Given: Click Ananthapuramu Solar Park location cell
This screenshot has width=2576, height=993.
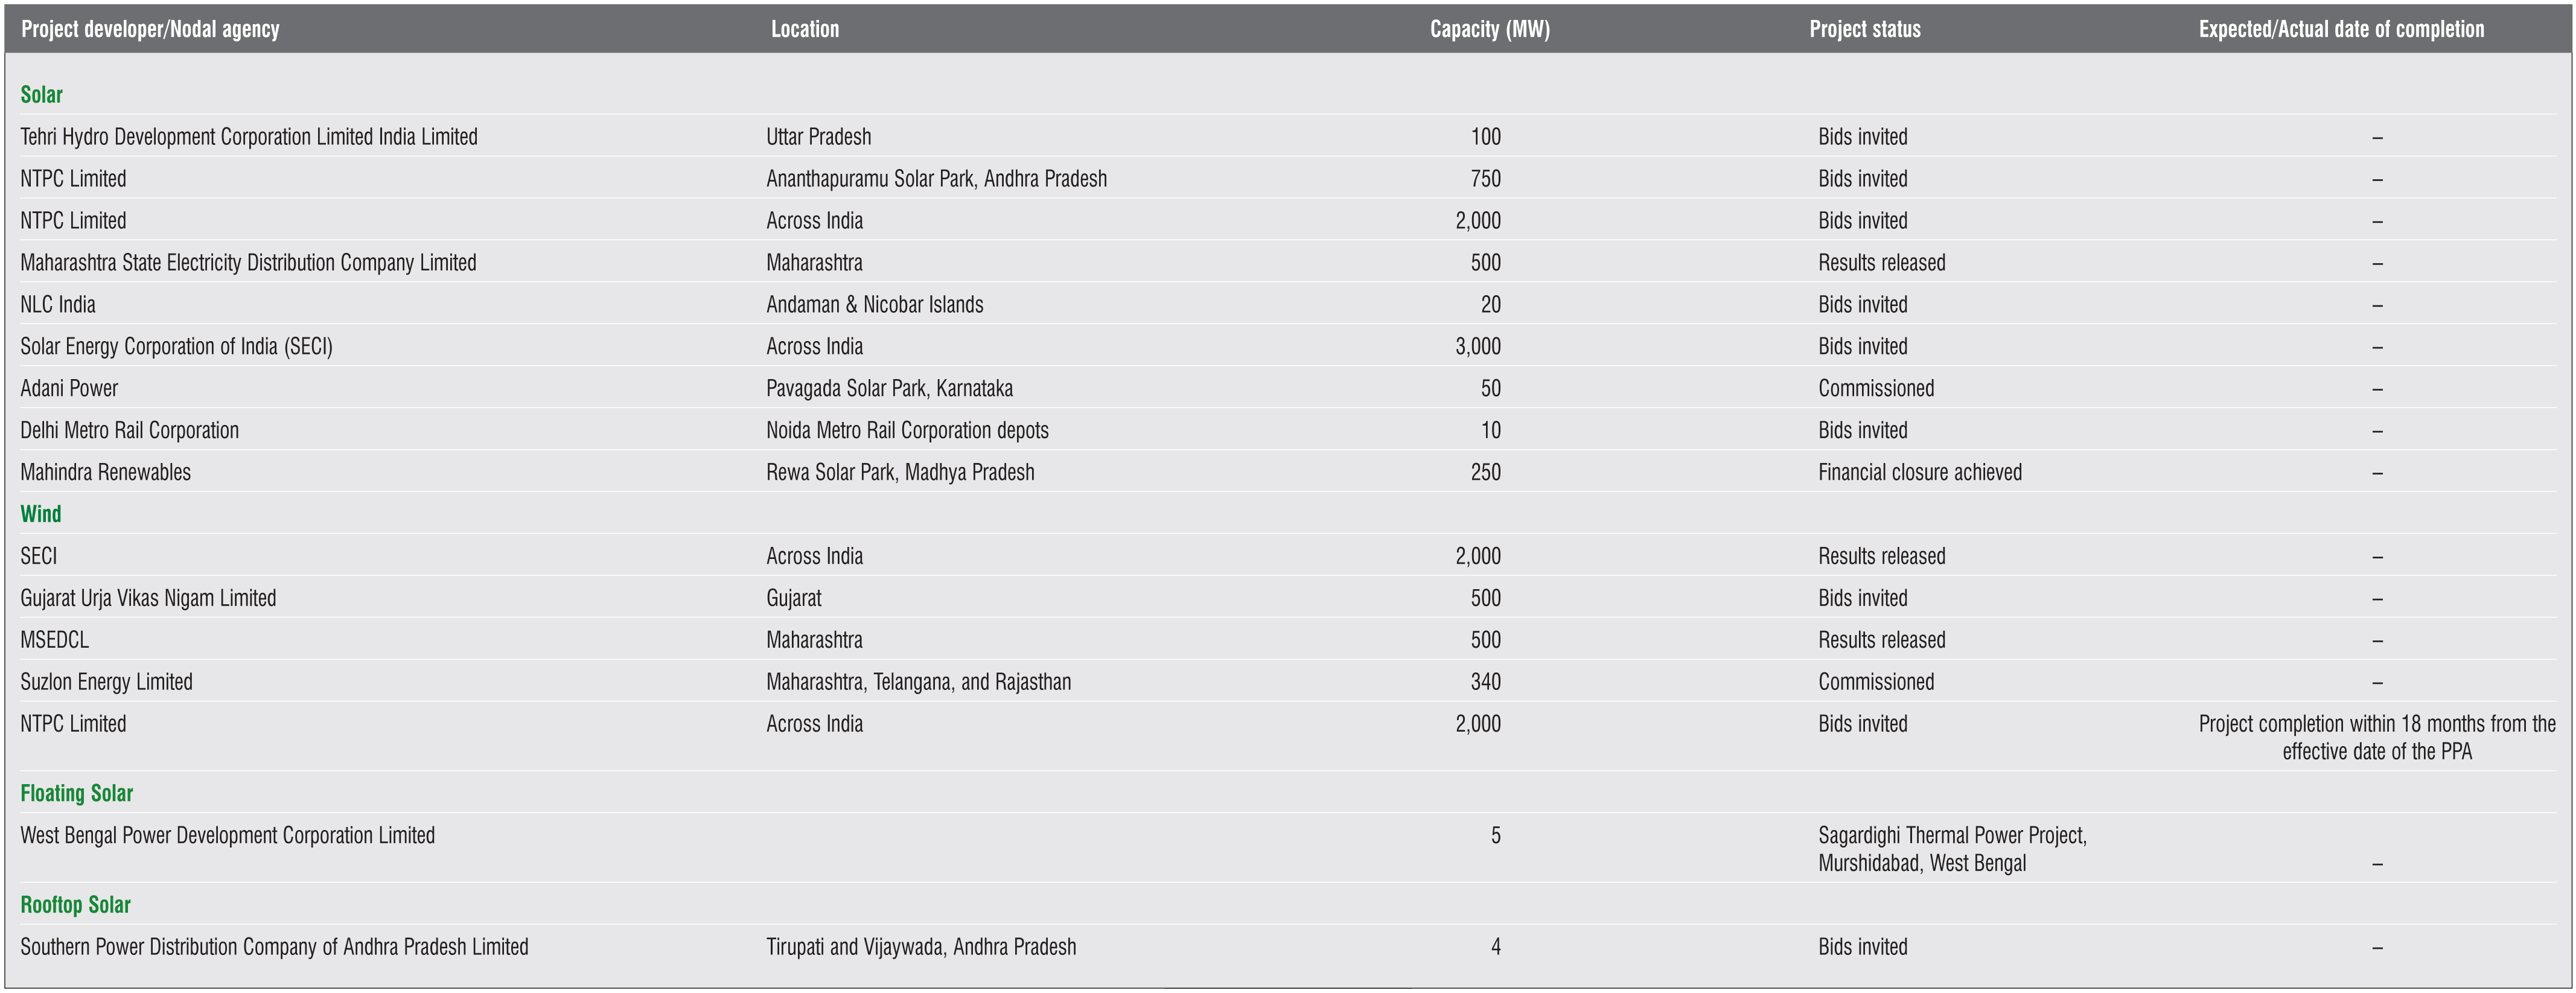Looking at the screenshot, I should pyautogui.click(x=936, y=179).
